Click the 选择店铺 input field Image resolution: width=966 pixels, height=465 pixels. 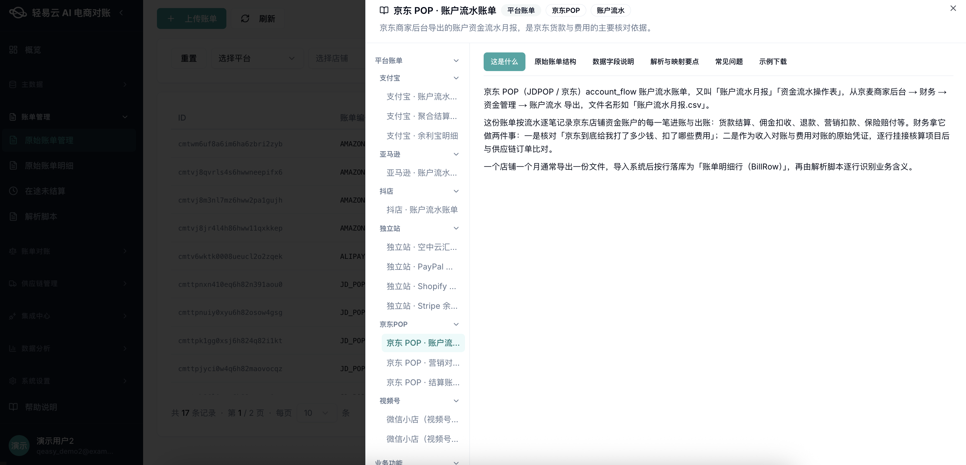[x=336, y=59]
